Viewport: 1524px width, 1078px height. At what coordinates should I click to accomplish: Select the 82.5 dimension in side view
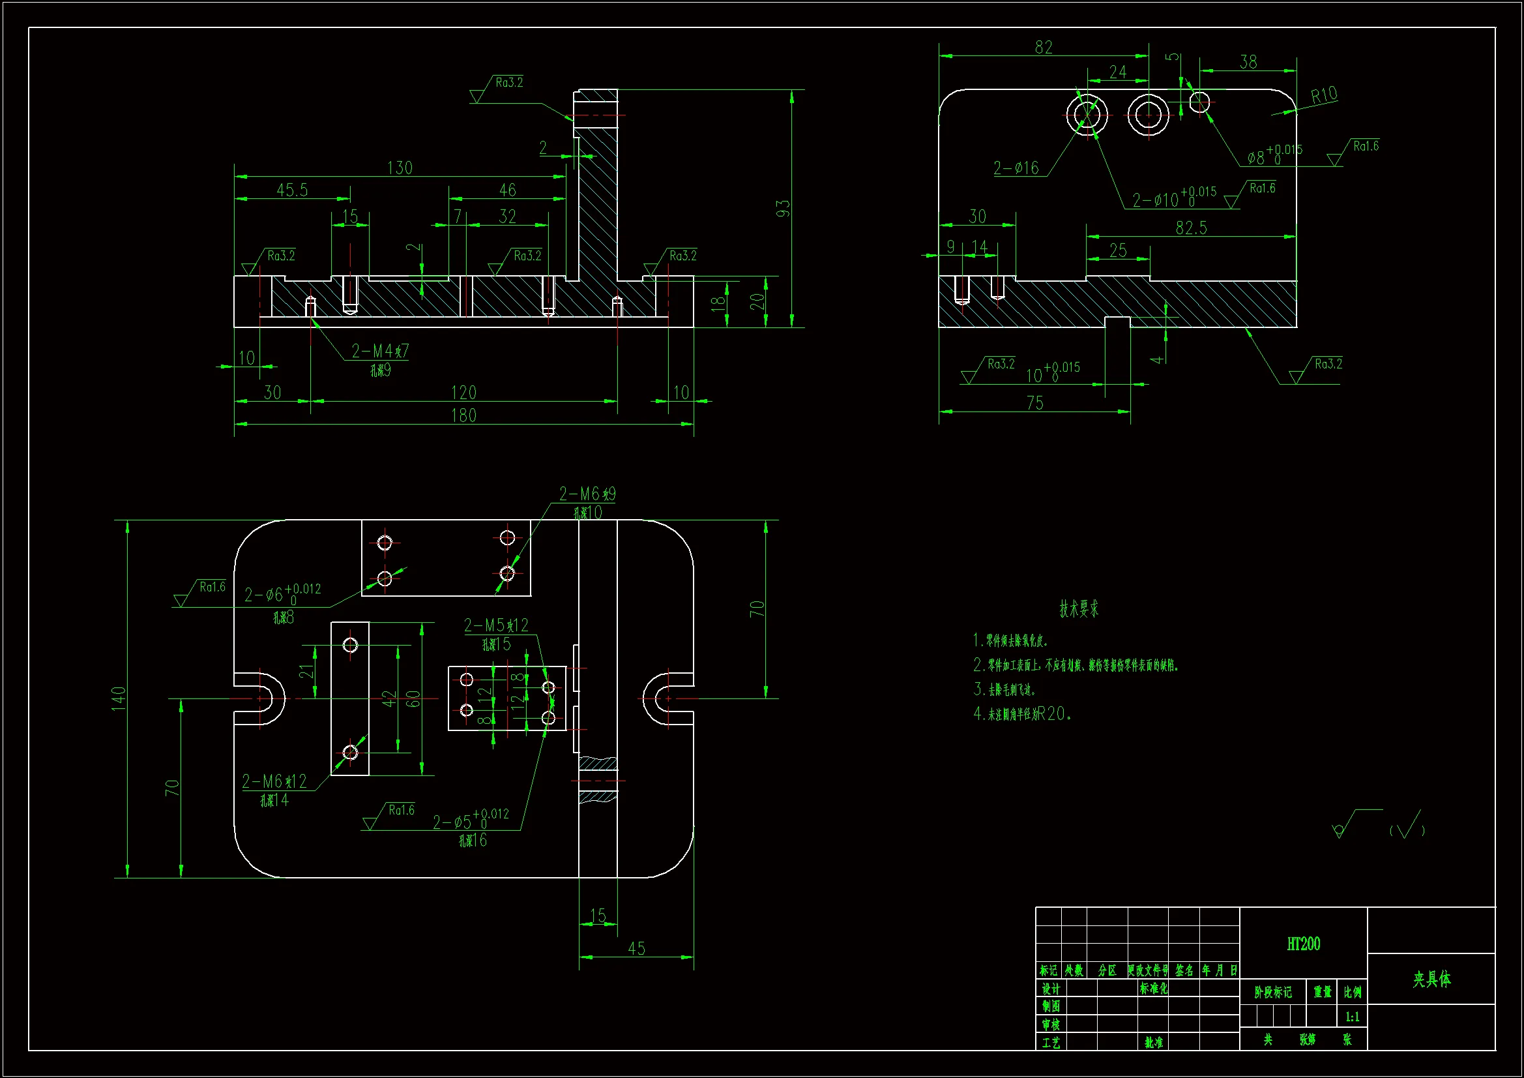click(x=1191, y=228)
